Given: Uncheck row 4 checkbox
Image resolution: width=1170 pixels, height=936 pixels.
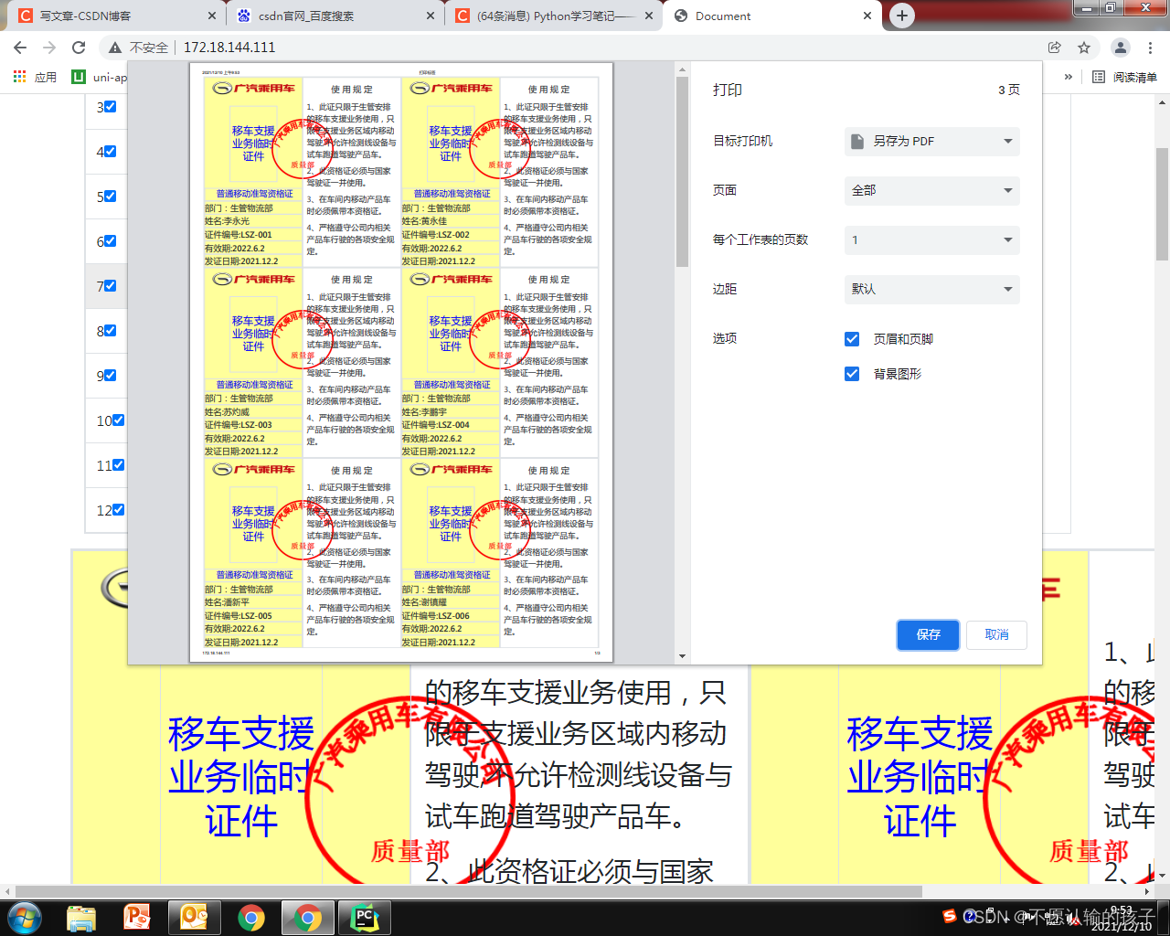Looking at the screenshot, I should coord(110,151).
